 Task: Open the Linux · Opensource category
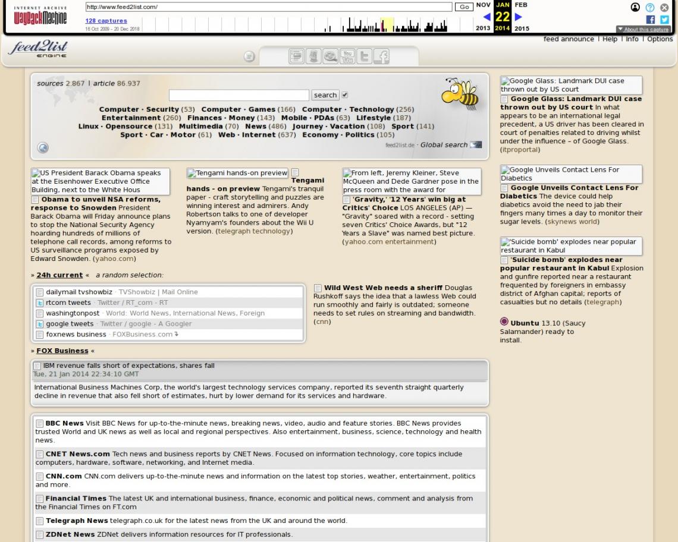pos(115,126)
